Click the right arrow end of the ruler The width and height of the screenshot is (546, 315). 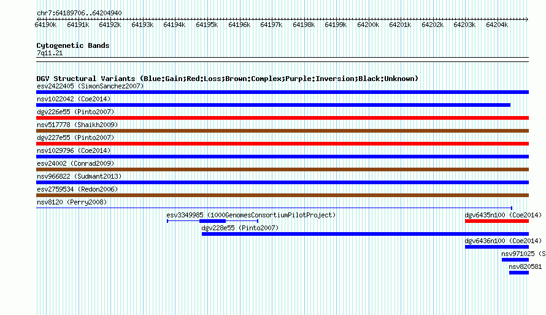coord(526,19)
